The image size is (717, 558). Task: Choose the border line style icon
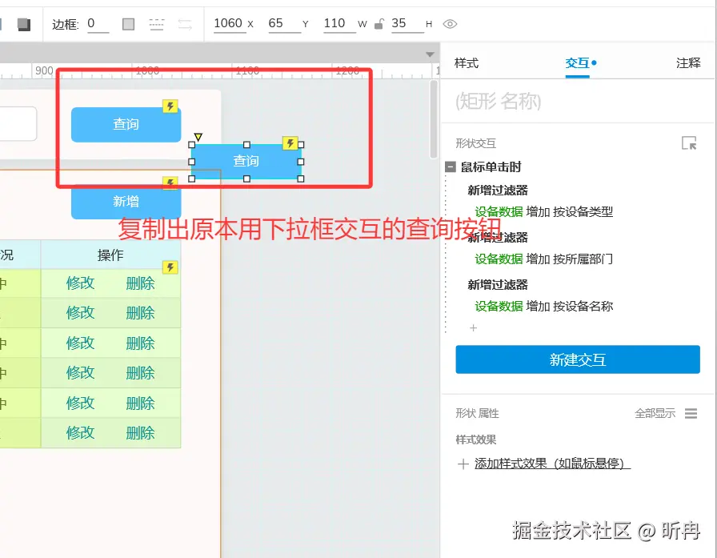(157, 24)
